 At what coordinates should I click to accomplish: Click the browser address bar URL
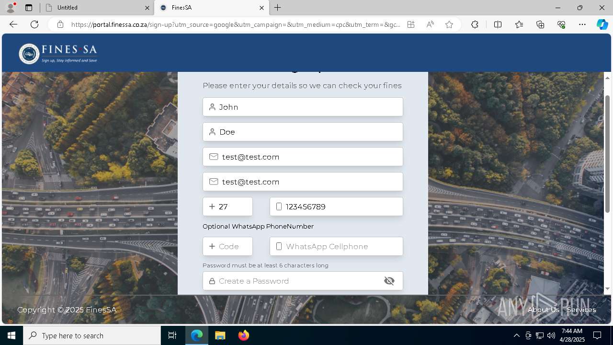pyautogui.click(x=236, y=24)
